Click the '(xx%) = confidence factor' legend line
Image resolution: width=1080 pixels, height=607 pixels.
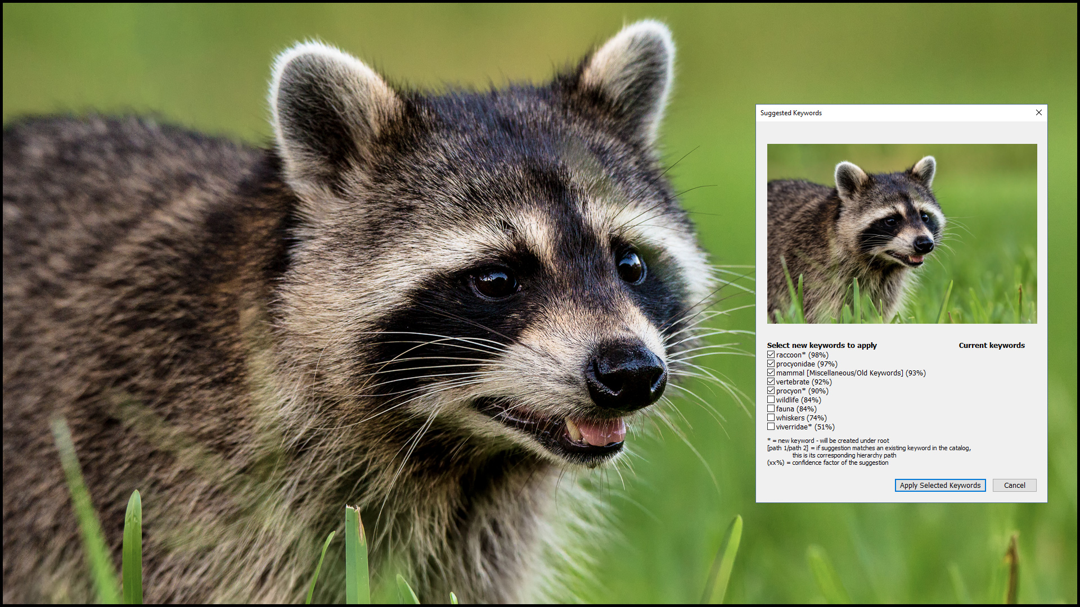pos(827,463)
